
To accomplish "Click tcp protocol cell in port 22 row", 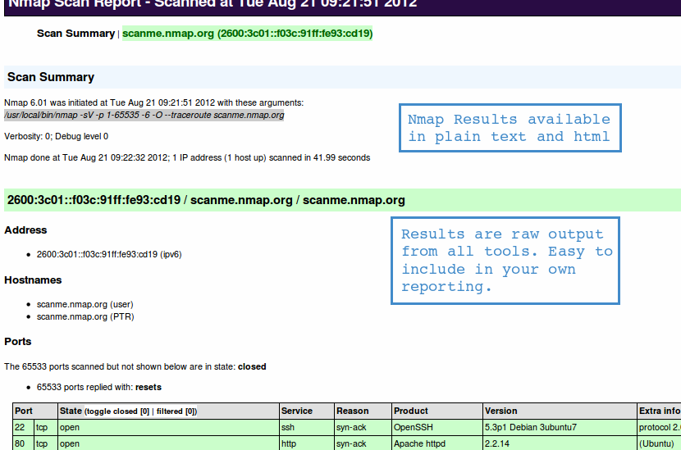I will coord(46,427).
